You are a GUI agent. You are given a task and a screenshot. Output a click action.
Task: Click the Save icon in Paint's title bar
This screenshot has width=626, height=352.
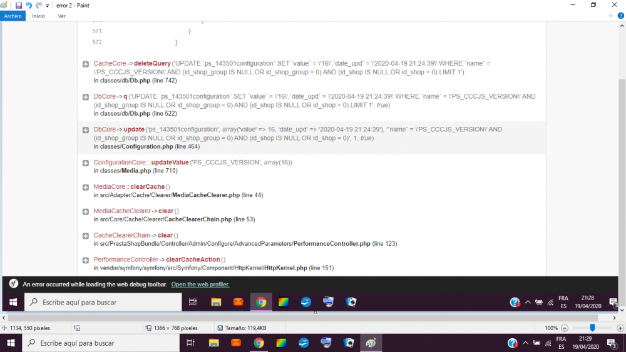click(x=18, y=5)
